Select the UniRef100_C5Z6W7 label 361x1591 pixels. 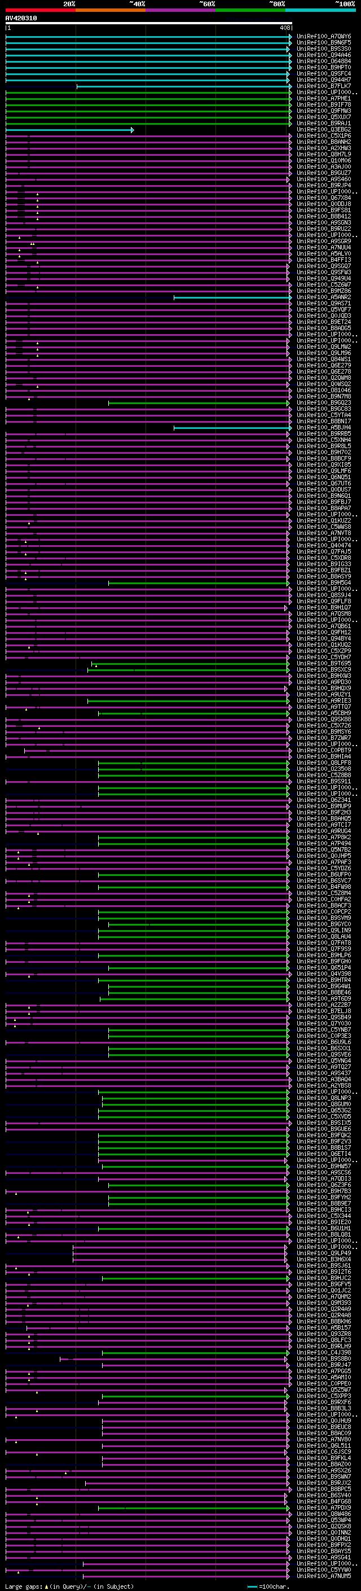(x=324, y=284)
